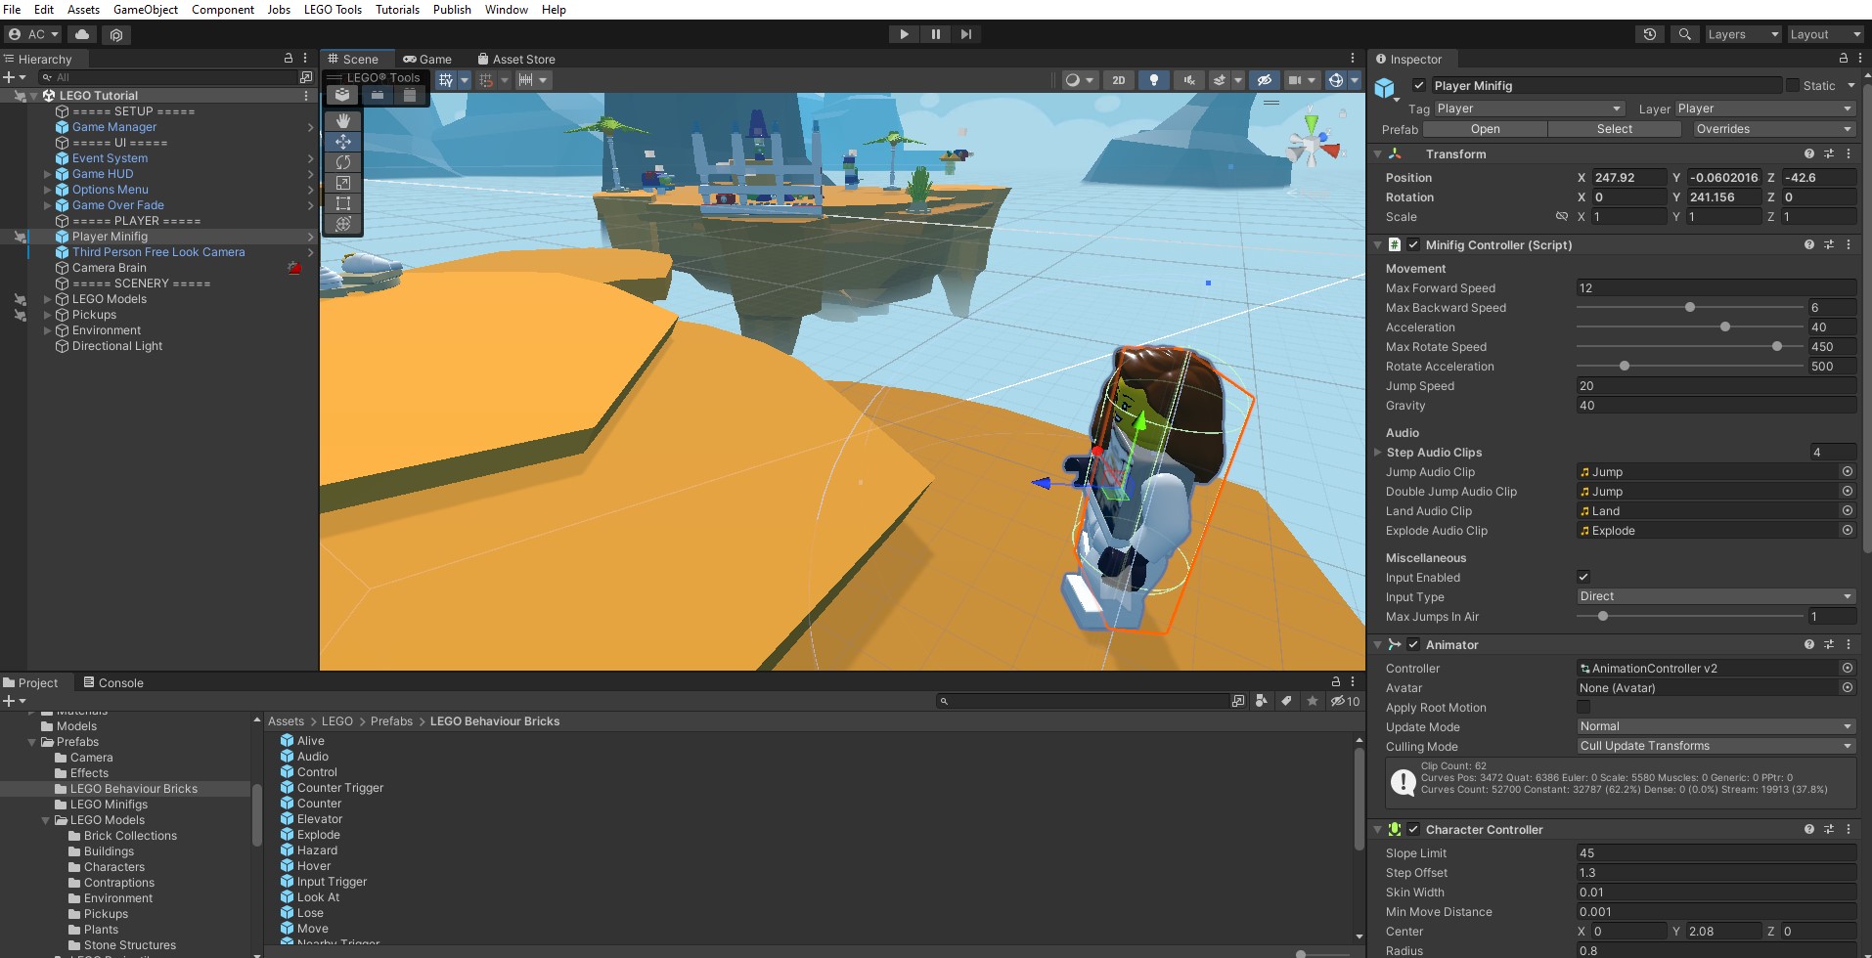Open the prefab Overrides dropdown
1872x958 pixels.
point(1773,129)
